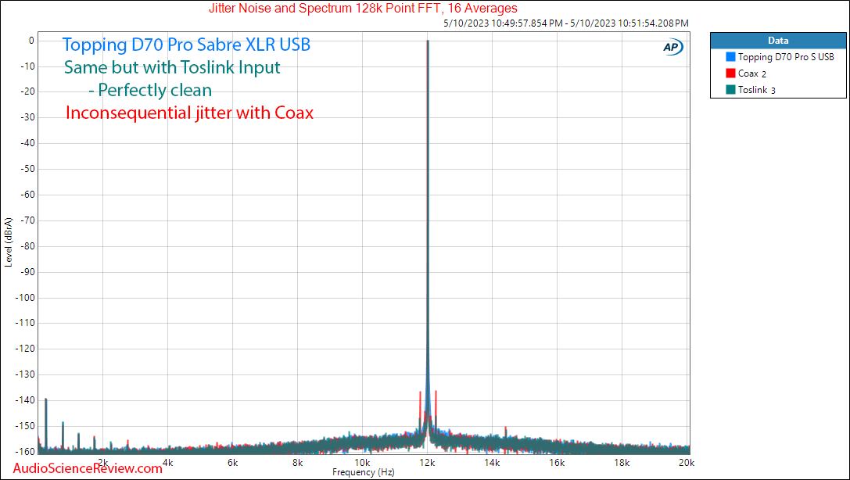850x480 pixels.
Task: Click the 'Frequency (Hz)' x-axis title
Action: (x=363, y=472)
